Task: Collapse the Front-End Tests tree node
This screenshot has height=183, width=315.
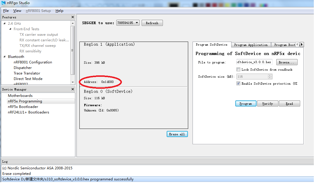Action: point(10,29)
